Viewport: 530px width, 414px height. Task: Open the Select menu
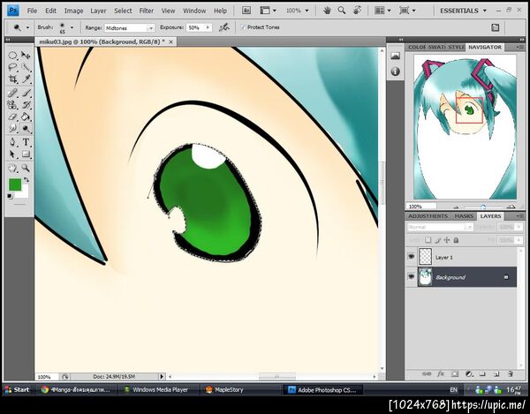[123, 11]
